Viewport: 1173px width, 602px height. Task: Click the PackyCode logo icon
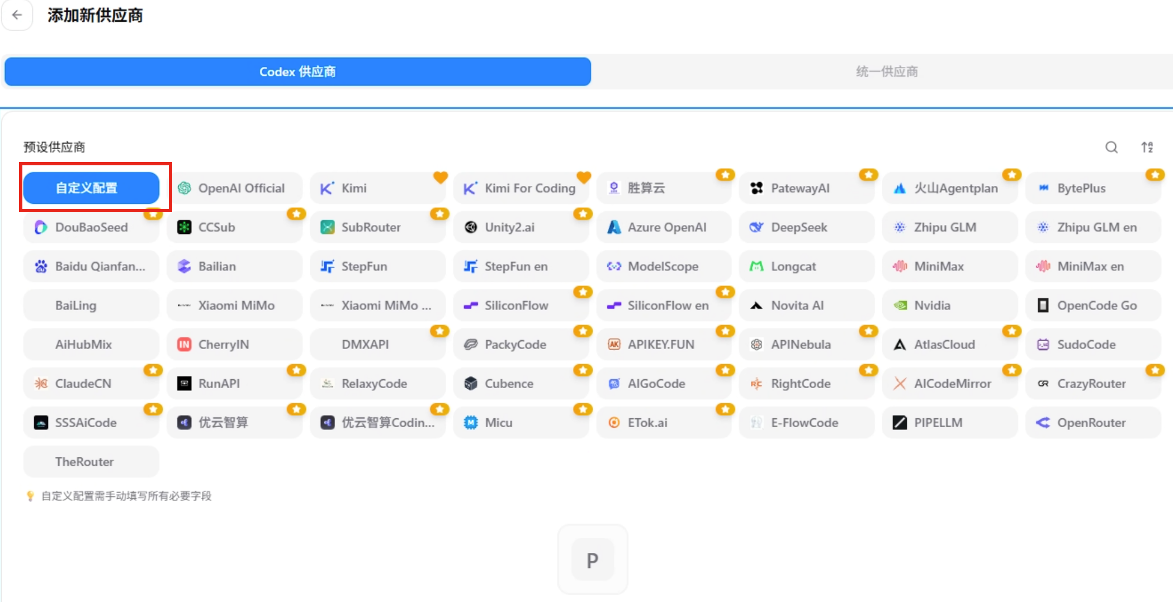pos(471,345)
